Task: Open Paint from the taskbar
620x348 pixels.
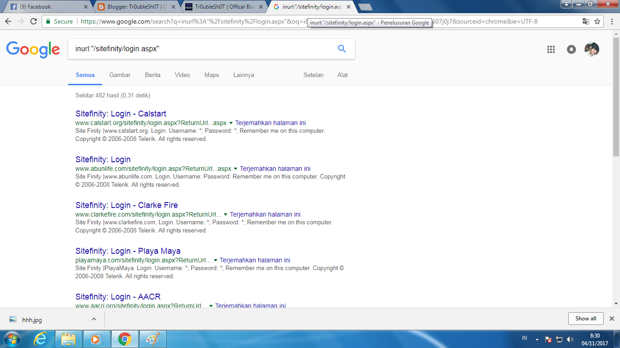Action: (153, 339)
